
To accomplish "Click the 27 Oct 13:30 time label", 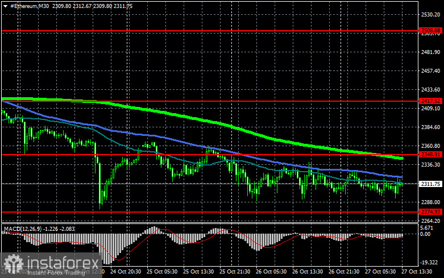I will coord(417,272).
